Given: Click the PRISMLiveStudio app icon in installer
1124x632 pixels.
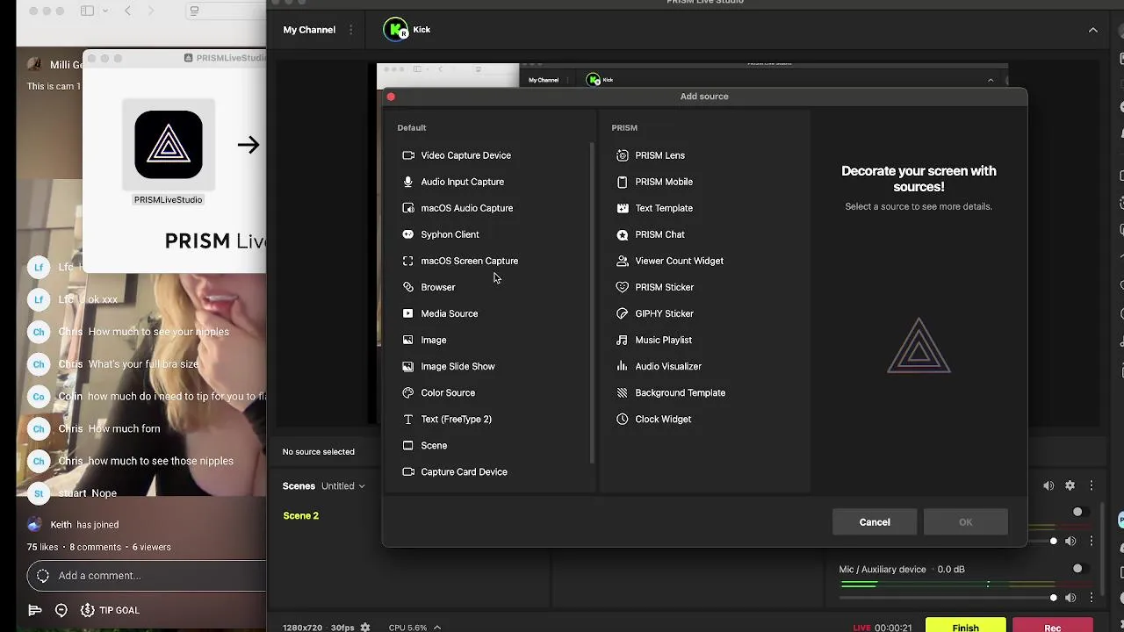Looking at the screenshot, I should point(169,145).
